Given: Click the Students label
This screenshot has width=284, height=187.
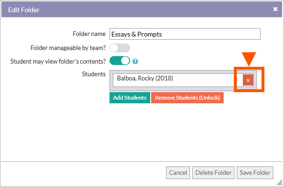Looking at the screenshot, I should pyautogui.click(x=94, y=74).
